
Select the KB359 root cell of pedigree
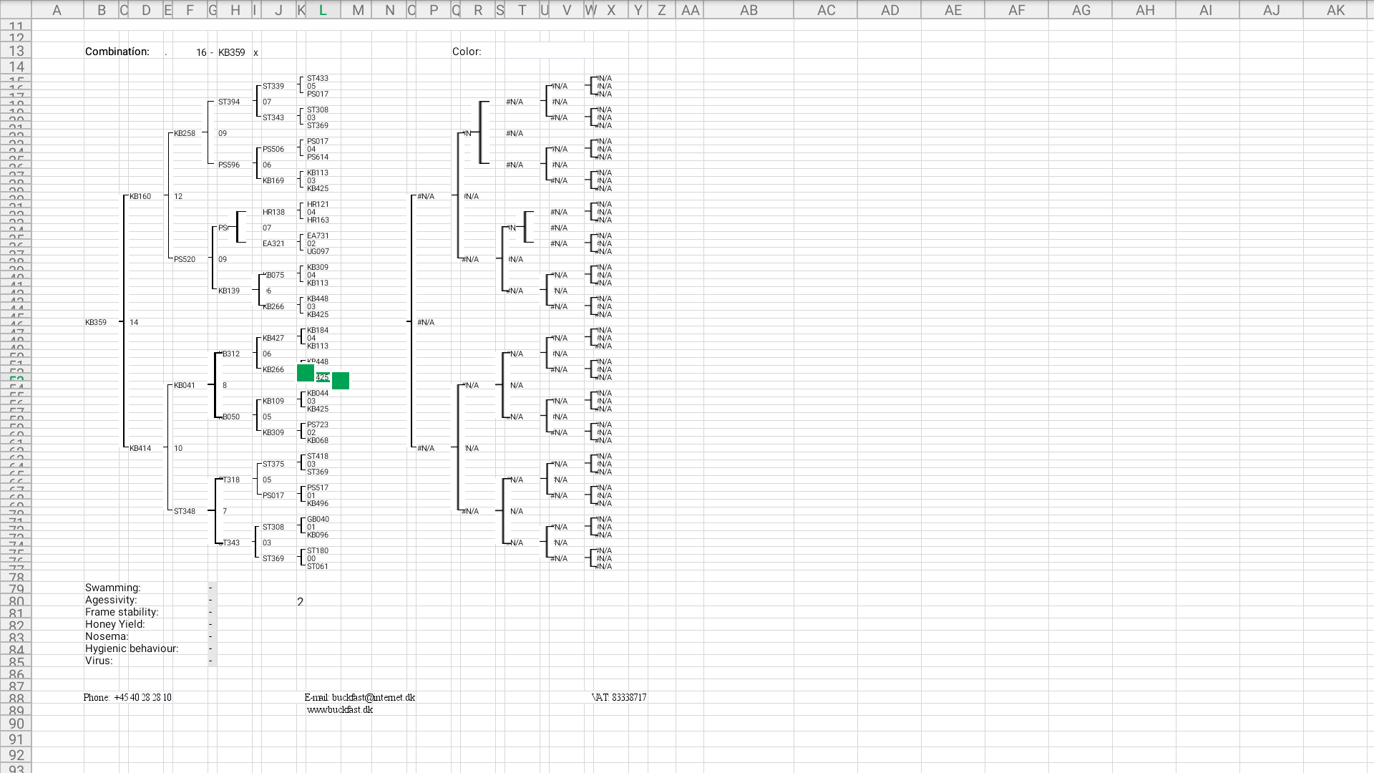96,322
